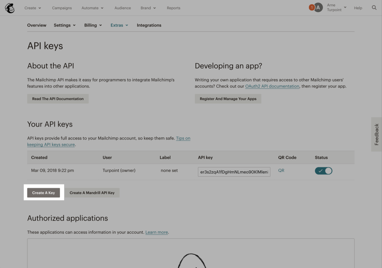
Task: Click the 'About the API' heading
Action: pos(51,66)
